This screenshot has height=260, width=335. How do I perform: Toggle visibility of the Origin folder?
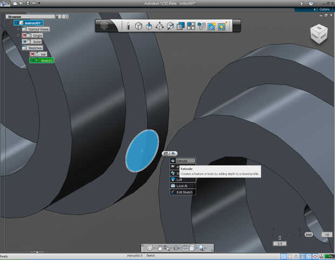25,35
